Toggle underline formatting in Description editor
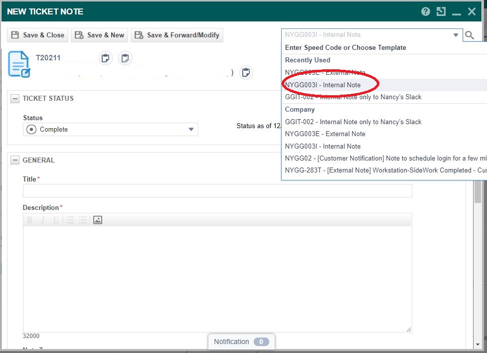487x353 pixels. (x=56, y=220)
